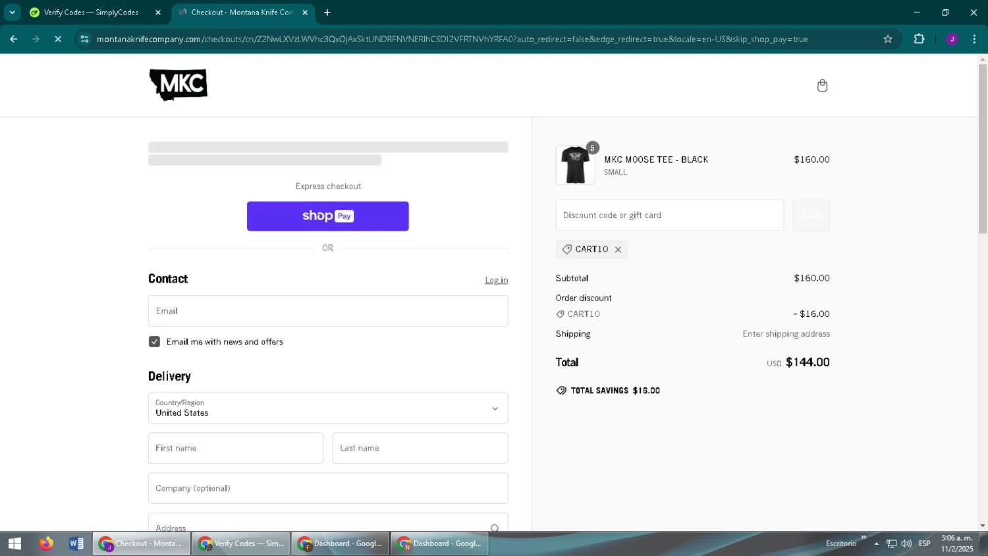The image size is (988, 556).
Task: Open the browser extensions puzzle icon
Action: tap(919, 40)
